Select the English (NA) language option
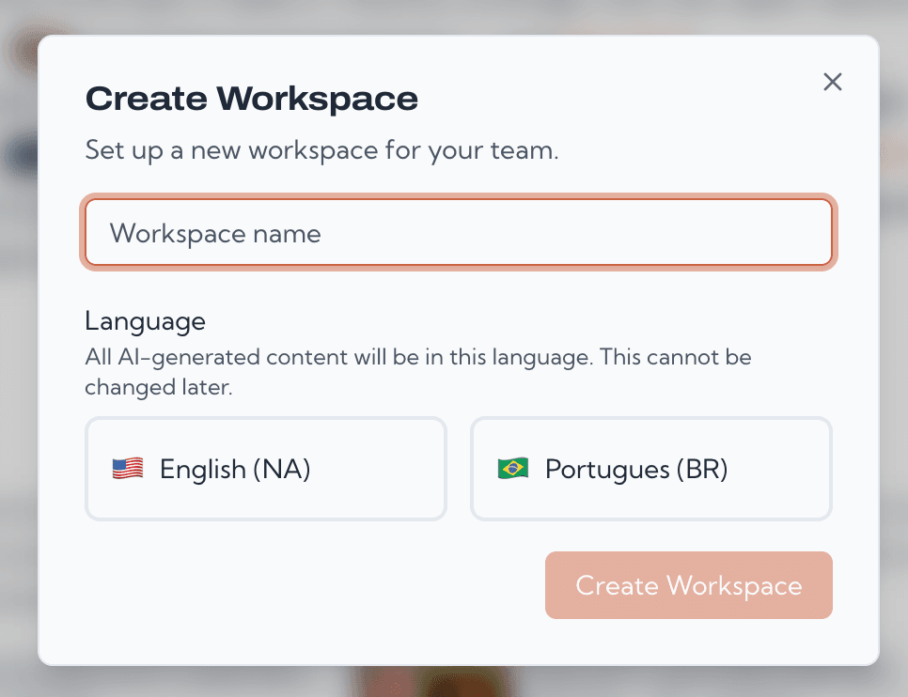 point(266,469)
